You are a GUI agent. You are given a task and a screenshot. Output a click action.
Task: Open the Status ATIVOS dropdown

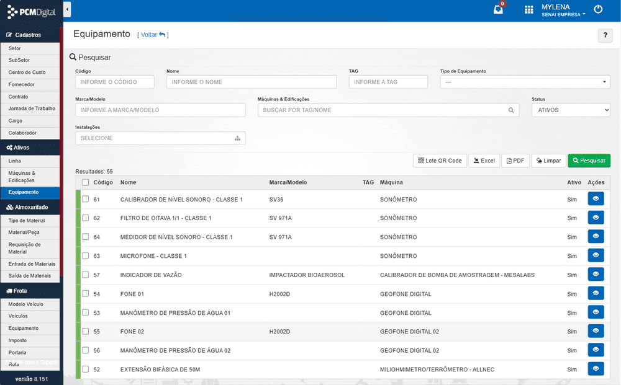[x=571, y=110]
